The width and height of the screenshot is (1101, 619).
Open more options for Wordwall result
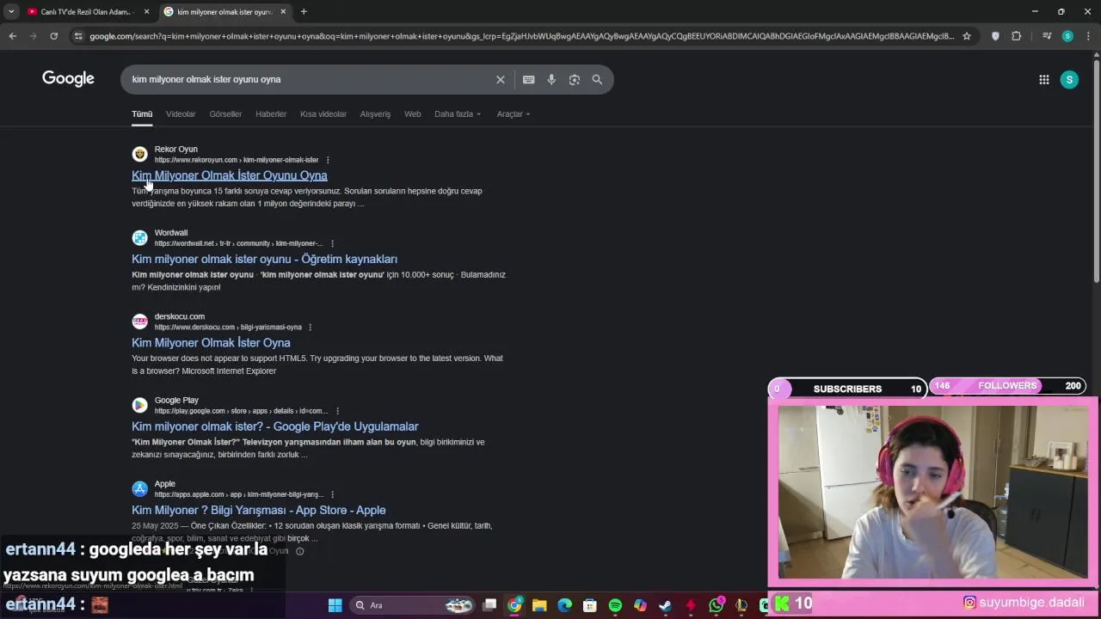(x=332, y=243)
